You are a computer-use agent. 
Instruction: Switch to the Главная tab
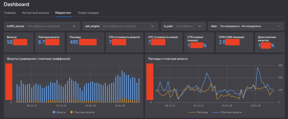click(x=10, y=13)
